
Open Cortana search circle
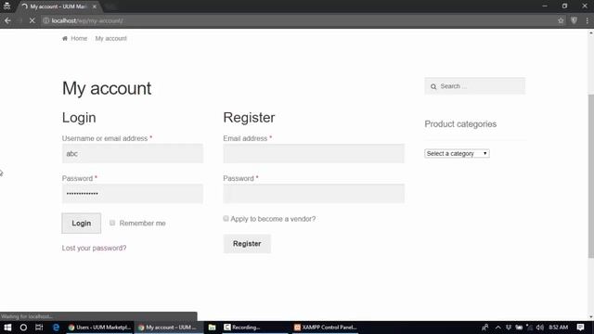coord(23,328)
